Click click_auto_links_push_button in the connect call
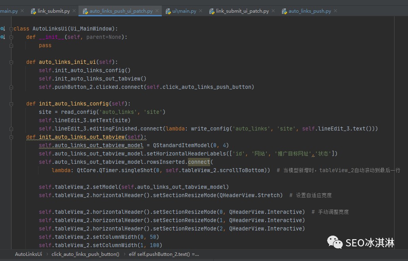The image size is (408, 261). pyautogui.click(x=207, y=87)
